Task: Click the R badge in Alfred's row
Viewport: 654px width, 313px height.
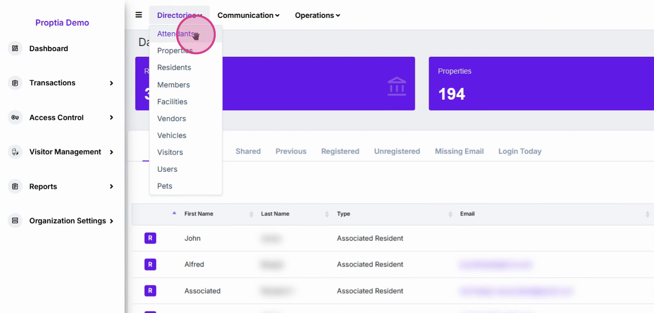Action: (150, 264)
